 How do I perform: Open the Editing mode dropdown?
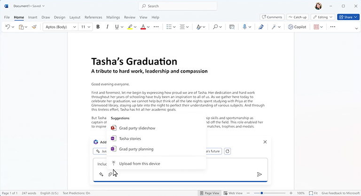point(322,17)
